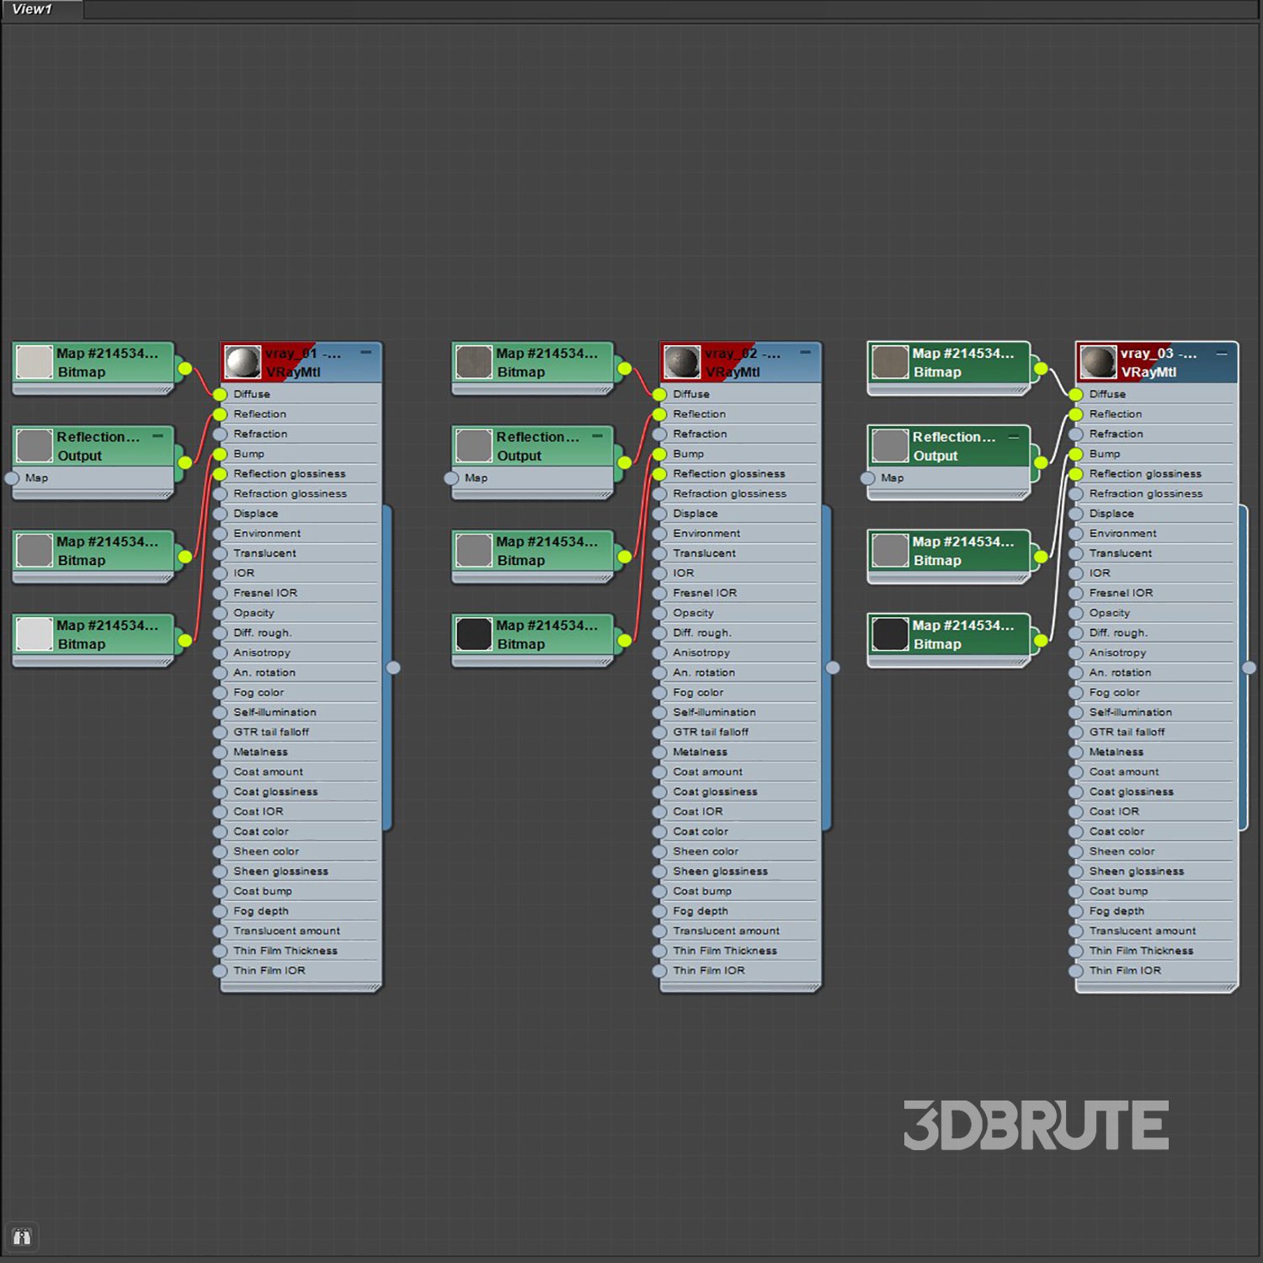Click the vray_02 material output socket
The height and width of the screenshot is (1263, 1263).
pos(833,668)
